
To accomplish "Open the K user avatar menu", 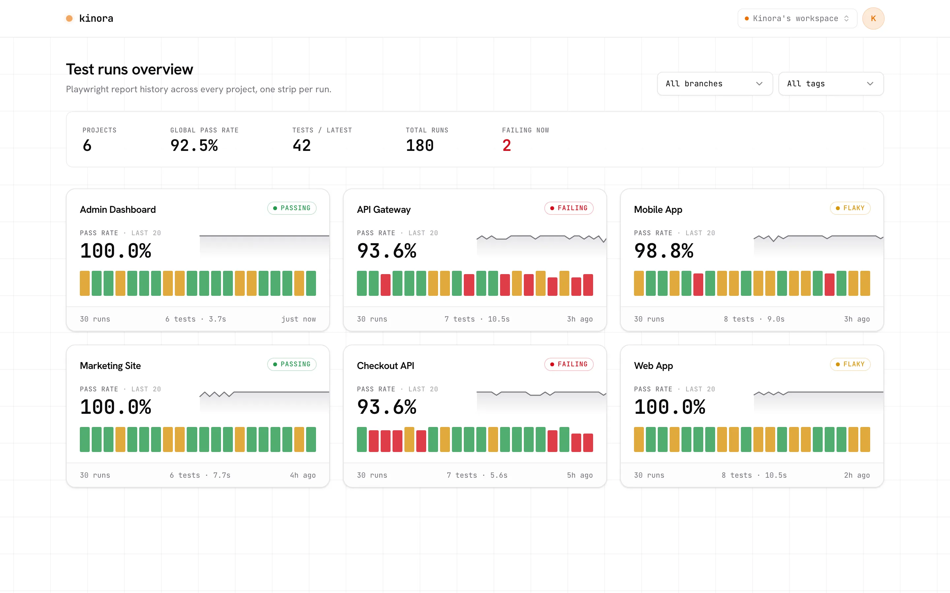I will [873, 18].
